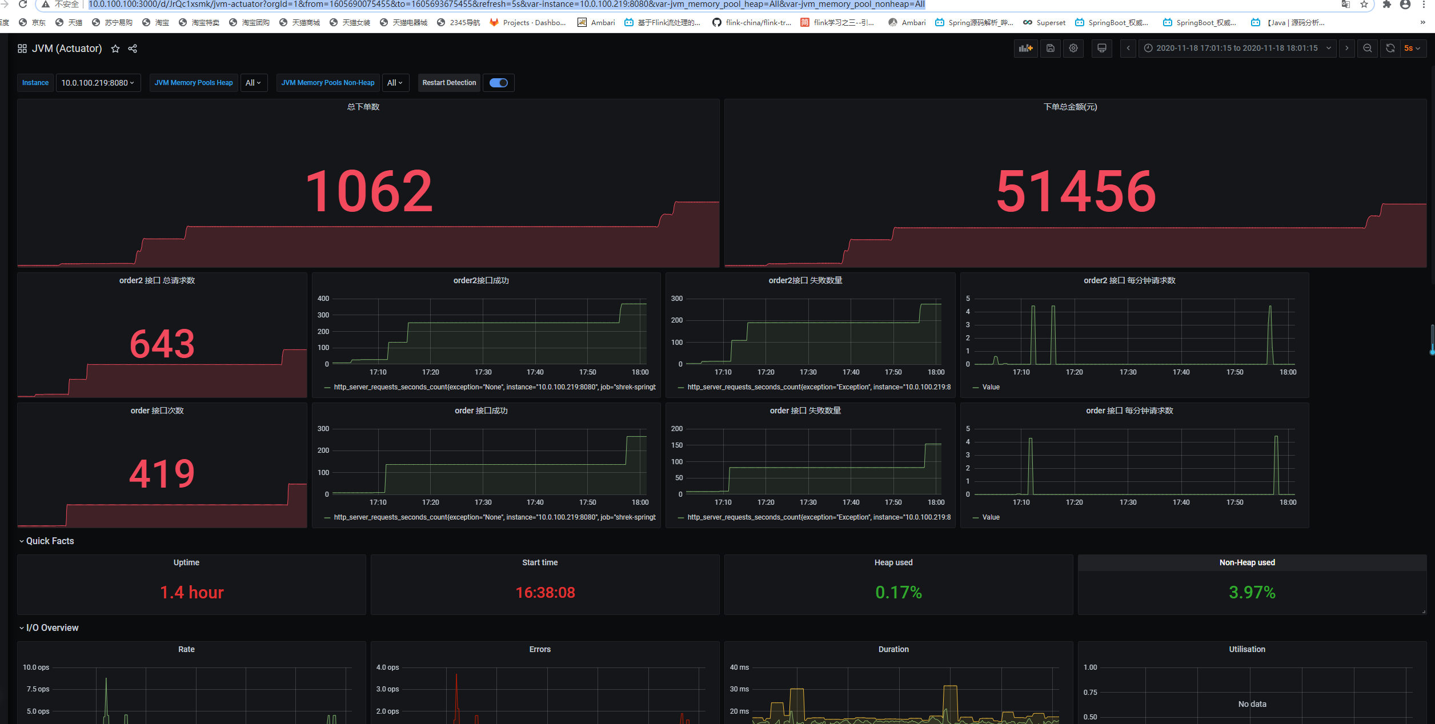Zoom out the dashboard time range
Viewport: 1435px width, 724px height.
pos(1368,49)
